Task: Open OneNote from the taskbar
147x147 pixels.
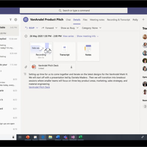Action: [x=73, y=137]
